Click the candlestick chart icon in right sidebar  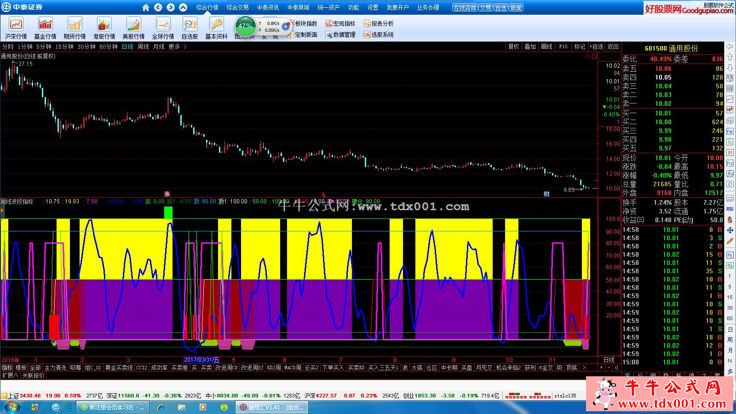click(x=730, y=110)
